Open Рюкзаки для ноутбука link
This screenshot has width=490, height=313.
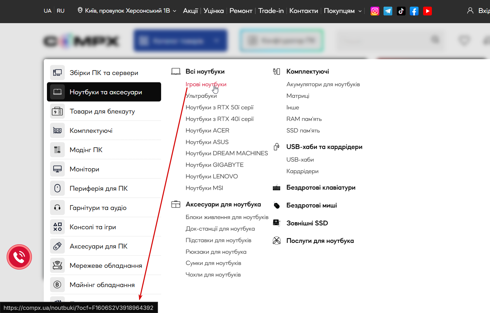pos(216,252)
